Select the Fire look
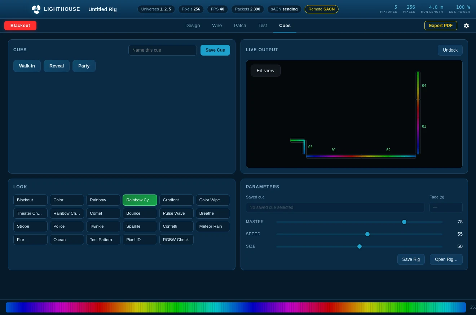The width and height of the screenshot is (476, 315). click(30, 240)
